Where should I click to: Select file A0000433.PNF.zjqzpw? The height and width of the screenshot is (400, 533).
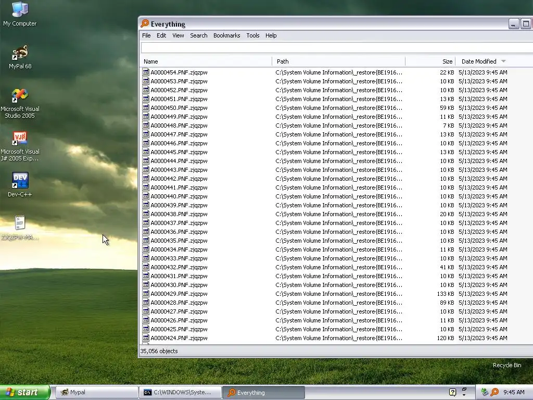179,258
